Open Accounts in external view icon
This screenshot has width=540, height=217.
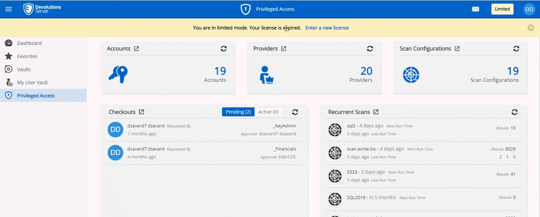click(x=137, y=49)
